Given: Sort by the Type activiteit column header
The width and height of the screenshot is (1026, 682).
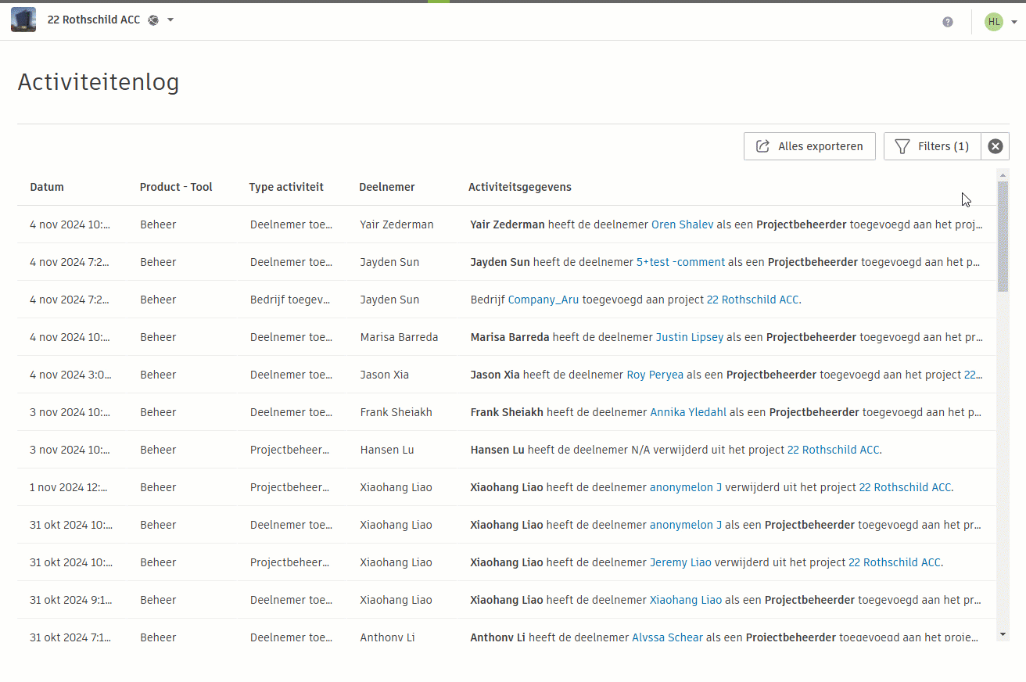Looking at the screenshot, I should tap(286, 187).
